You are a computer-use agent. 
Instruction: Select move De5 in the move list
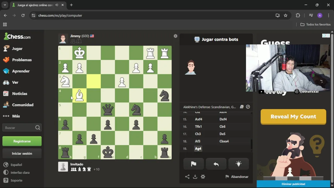pyautogui.click(x=222, y=134)
